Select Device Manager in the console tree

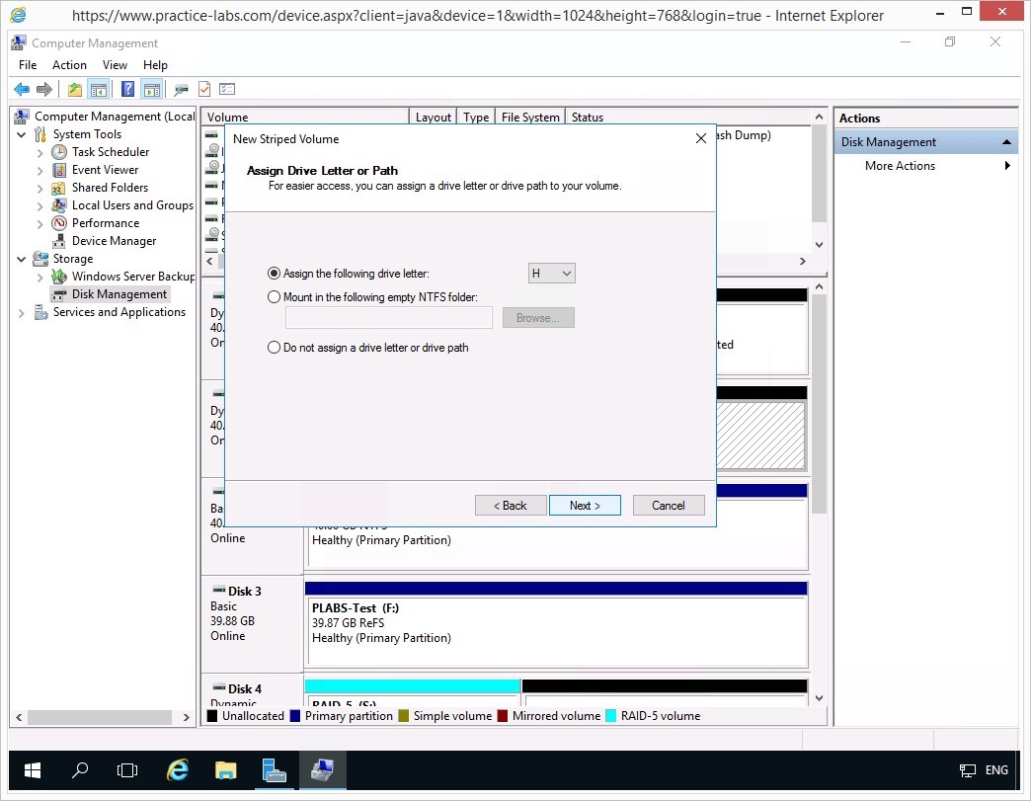[x=114, y=241]
